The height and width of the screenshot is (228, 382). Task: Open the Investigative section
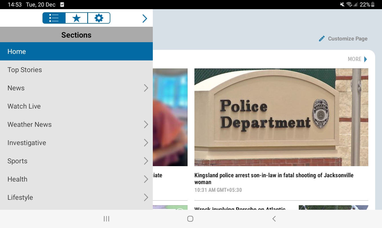coord(76,143)
